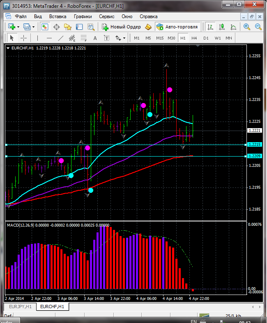This screenshot has width=267, height=323.
Task: Open the Navigator panel star-folder icon
Action: 68,27
